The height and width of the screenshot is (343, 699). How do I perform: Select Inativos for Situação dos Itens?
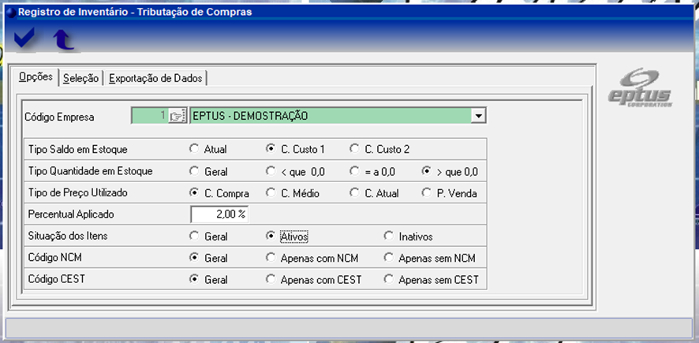(389, 236)
